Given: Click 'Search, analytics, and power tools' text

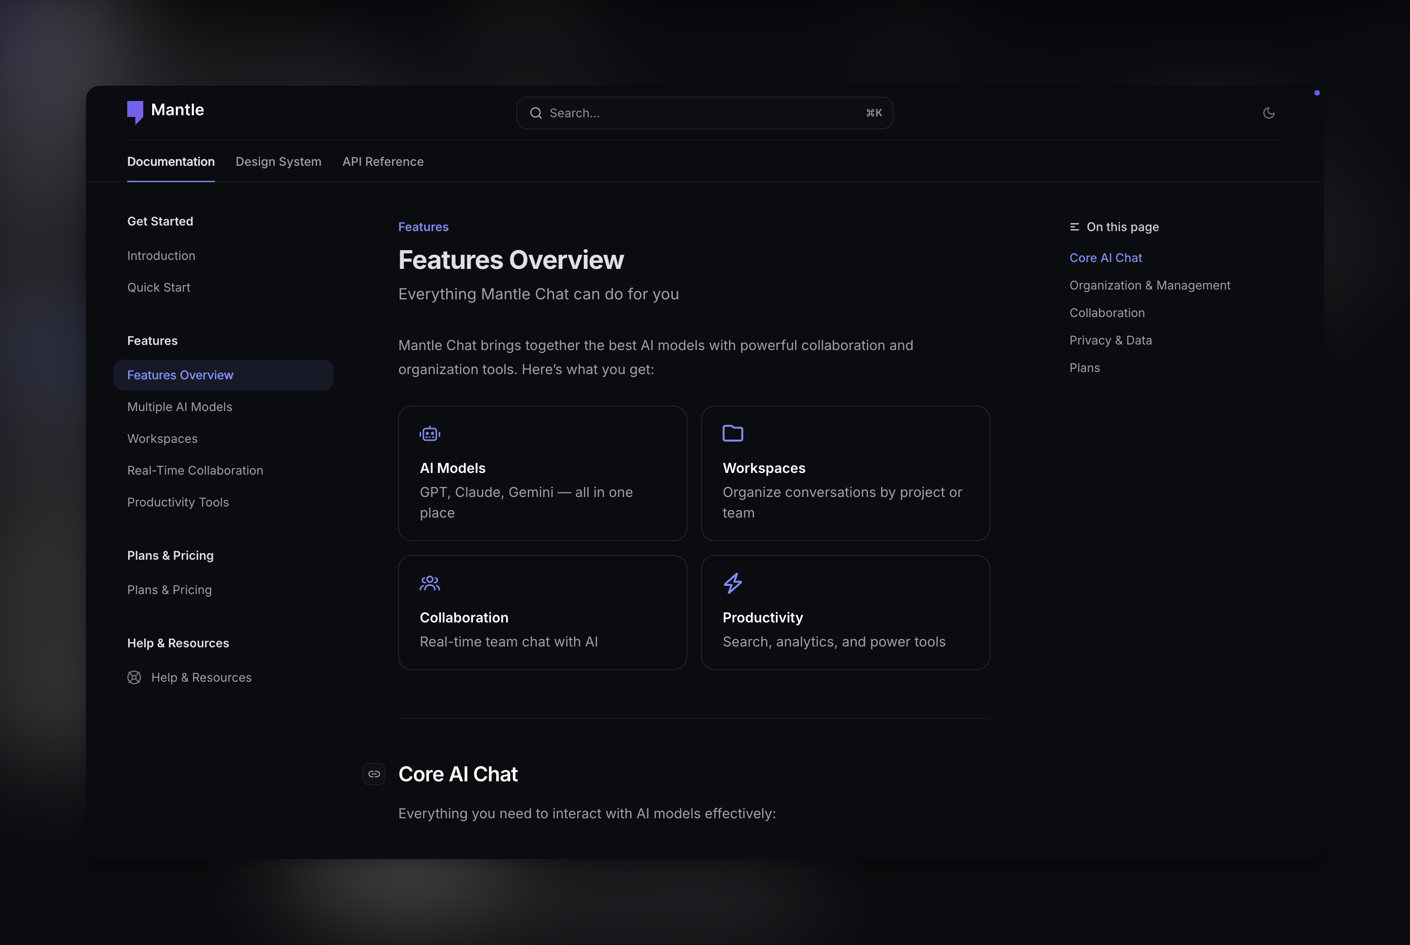Looking at the screenshot, I should tap(834, 642).
